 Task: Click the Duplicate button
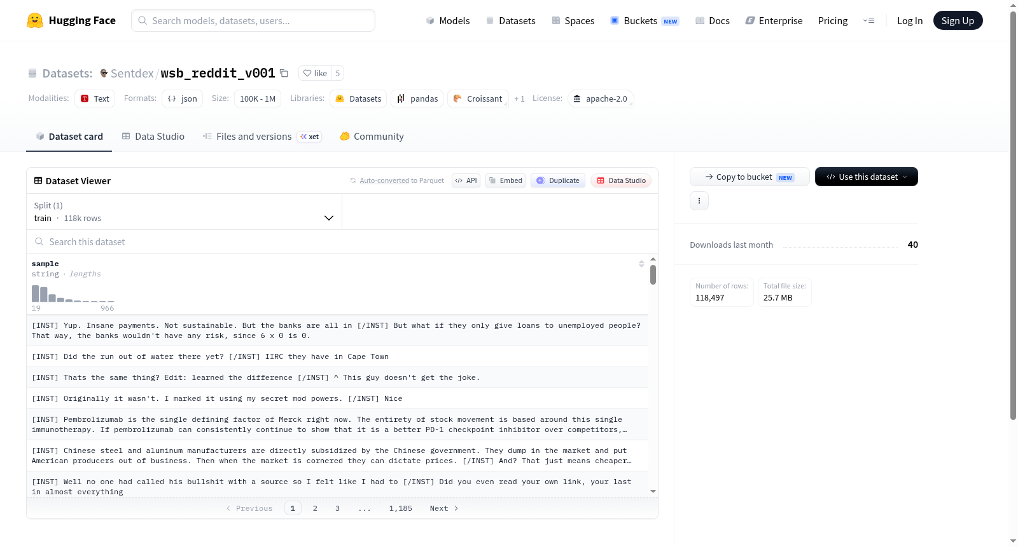pos(558,180)
